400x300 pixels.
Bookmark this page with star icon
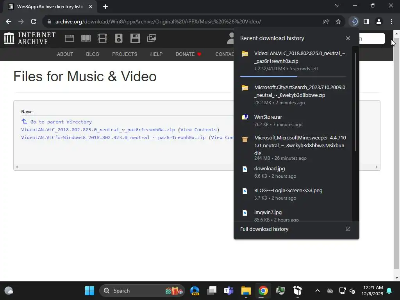(x=338, y=22)
